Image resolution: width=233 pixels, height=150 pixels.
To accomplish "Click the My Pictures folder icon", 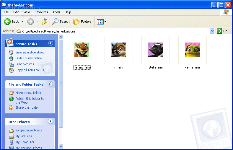I will pyautogui.click(x=11, y=136).
